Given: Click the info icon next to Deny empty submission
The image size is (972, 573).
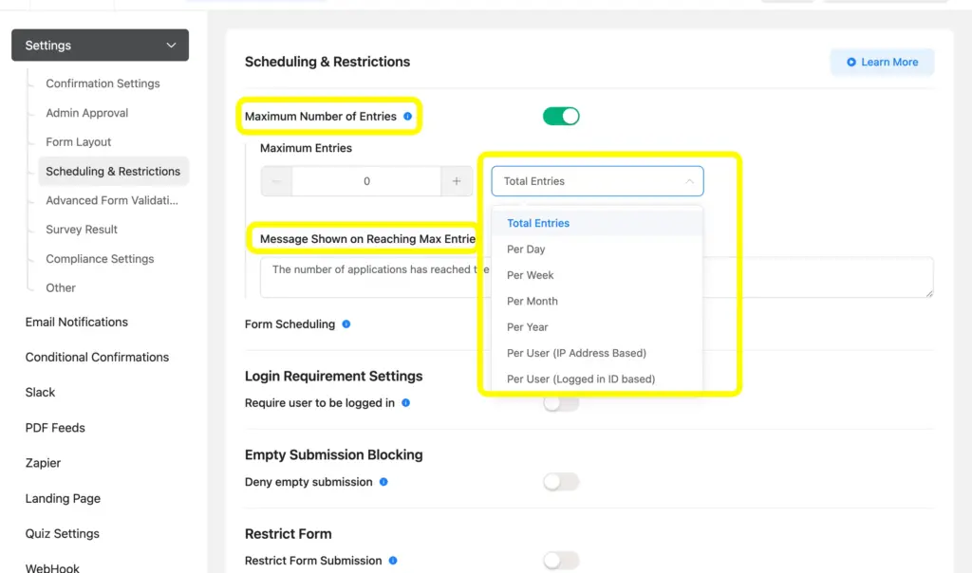Looking at the screenshot, I should pos(385,482).
